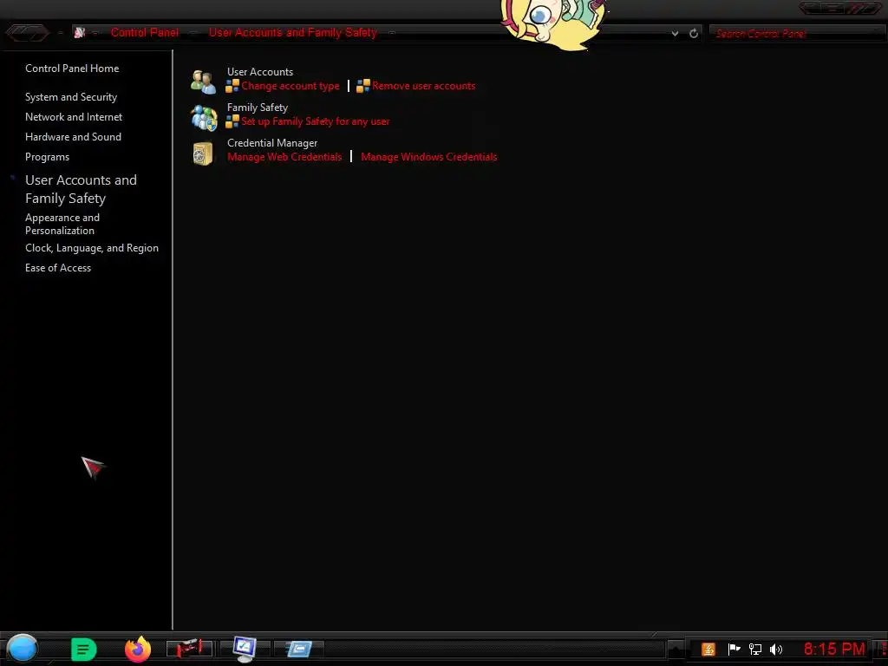The height and width of the screenshot is (666, 888).
Task: Launch the green notes app on taskbar
Action: pyautogui.click(x=84, y=650)
